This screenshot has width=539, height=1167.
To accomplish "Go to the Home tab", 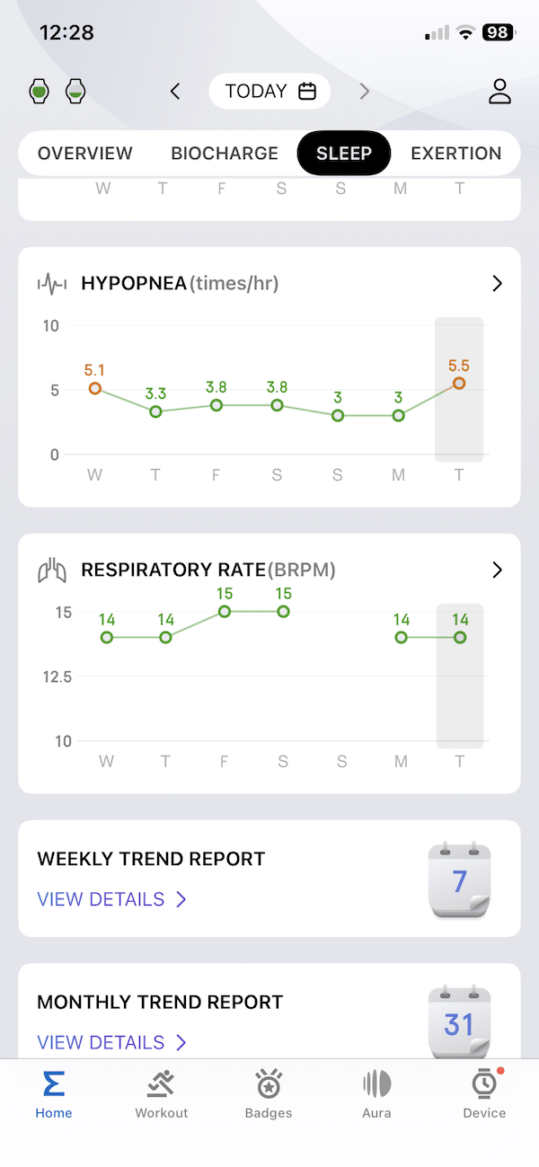I will (54, 1093).
